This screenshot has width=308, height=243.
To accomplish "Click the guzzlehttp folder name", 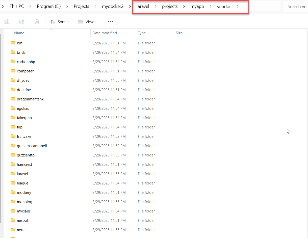I will click(26, 155).
